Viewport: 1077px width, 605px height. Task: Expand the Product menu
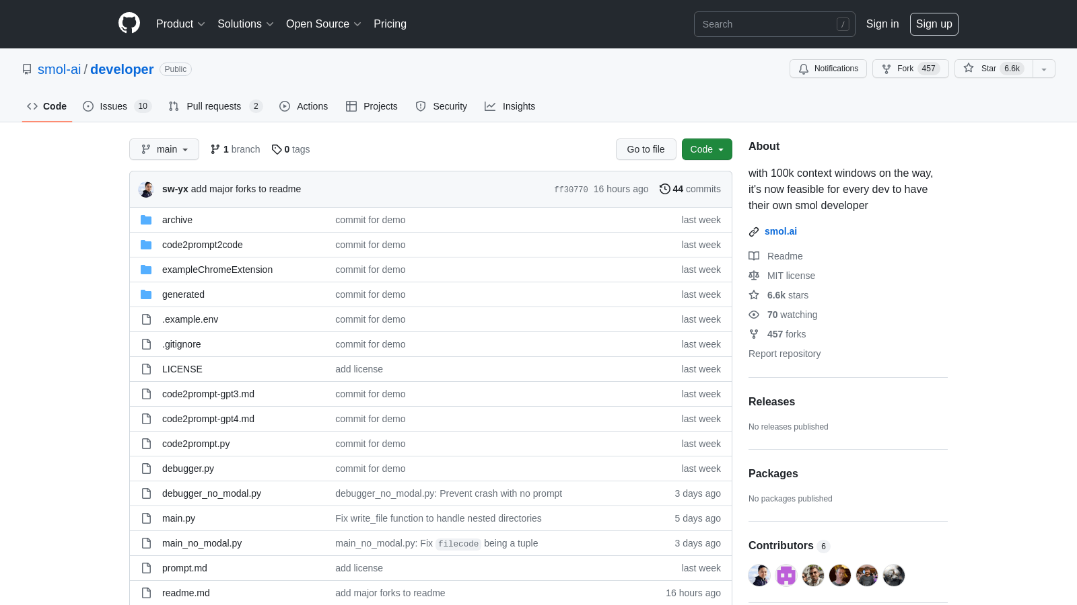pos(180,24)
